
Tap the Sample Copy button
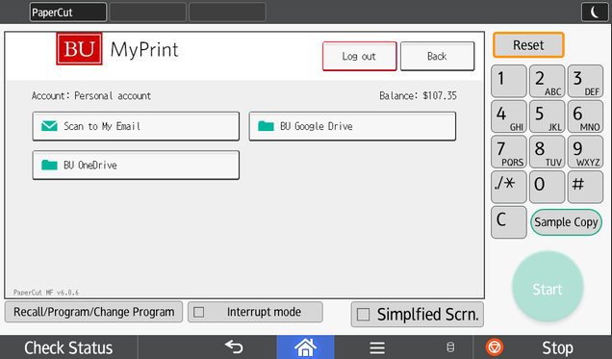tap(566, 222)
